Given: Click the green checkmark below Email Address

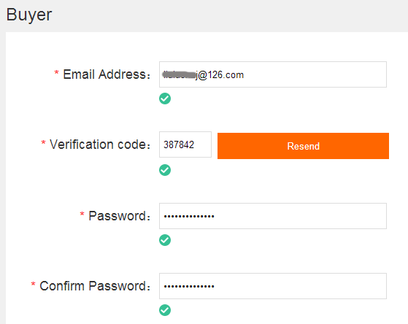Looking at the screenshot, I should coord(165,99).
